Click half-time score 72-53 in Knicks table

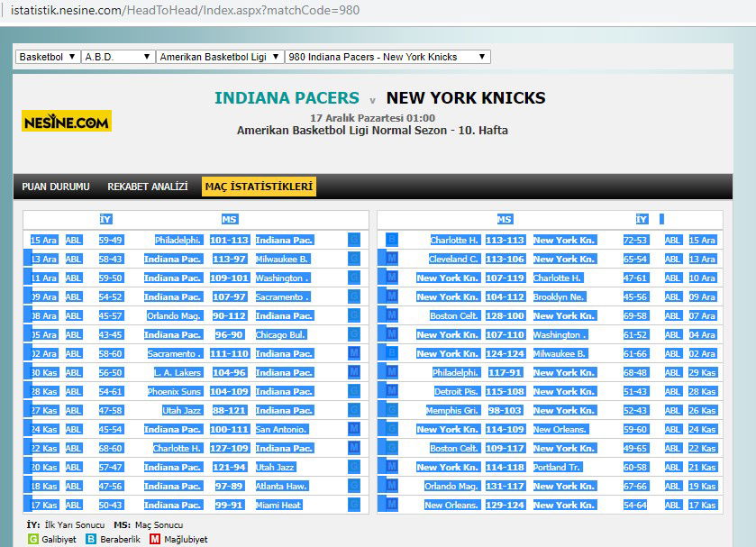tap(635, 240)
